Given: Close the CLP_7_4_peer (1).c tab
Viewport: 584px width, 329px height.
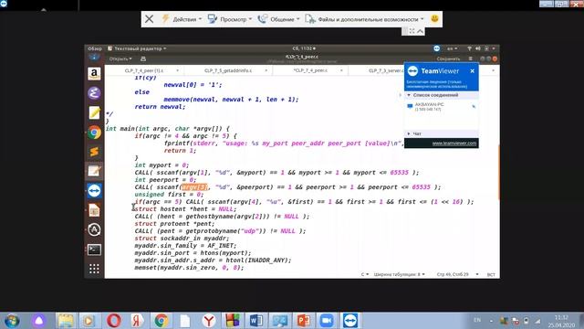Looking at the screenshot, I should (x=177, y=70).
